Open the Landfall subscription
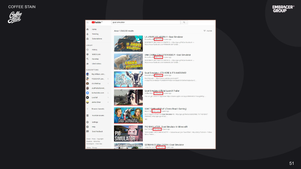 click(94, 98)
